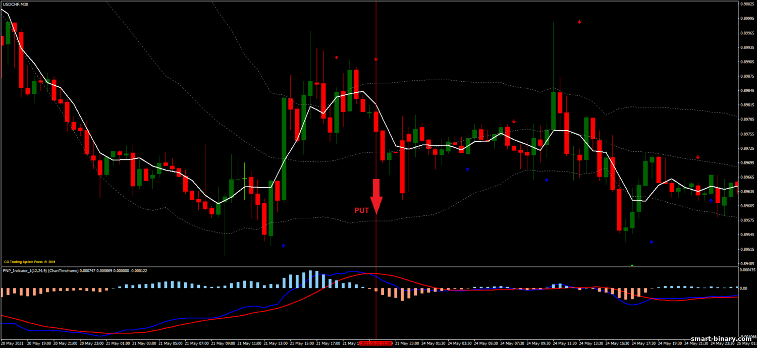Click the 21 May 13:00 time label
Screen dimensions: 757x348
pos(276,343)
